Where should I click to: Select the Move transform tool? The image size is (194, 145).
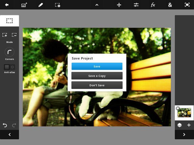pos(119,5)
